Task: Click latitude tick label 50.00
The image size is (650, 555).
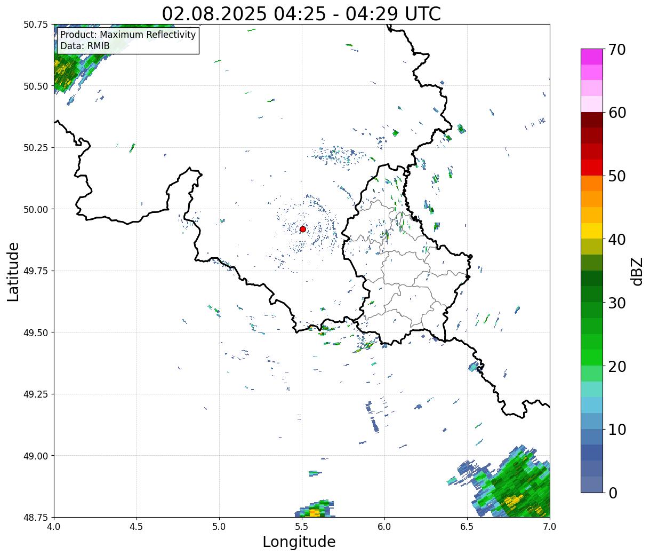Action: (x=36, y=209)
